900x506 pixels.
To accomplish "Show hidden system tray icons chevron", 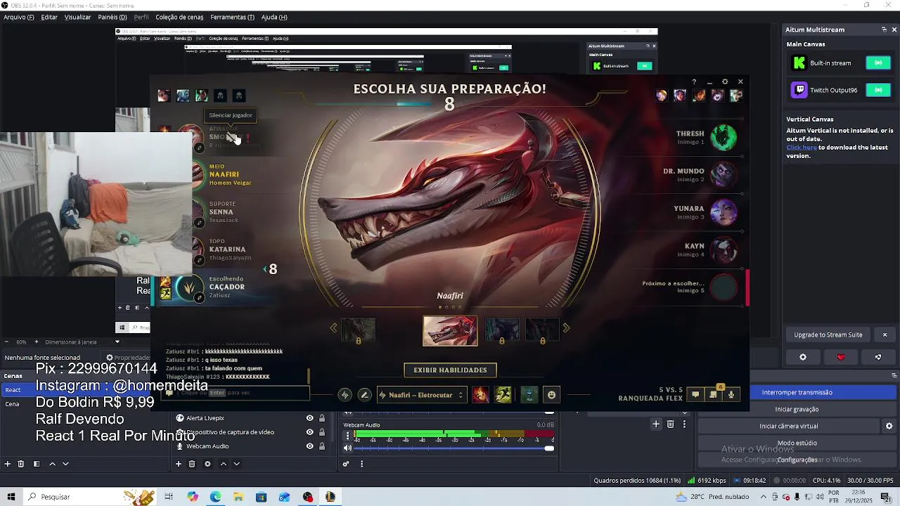I will [764, 497].
